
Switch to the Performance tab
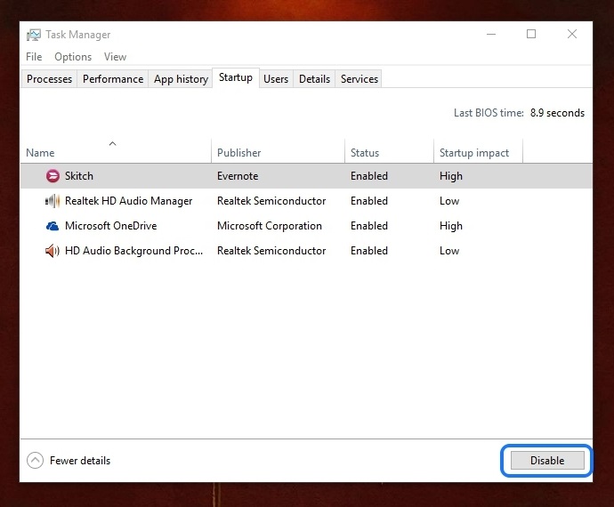click(x=113, y=79)
